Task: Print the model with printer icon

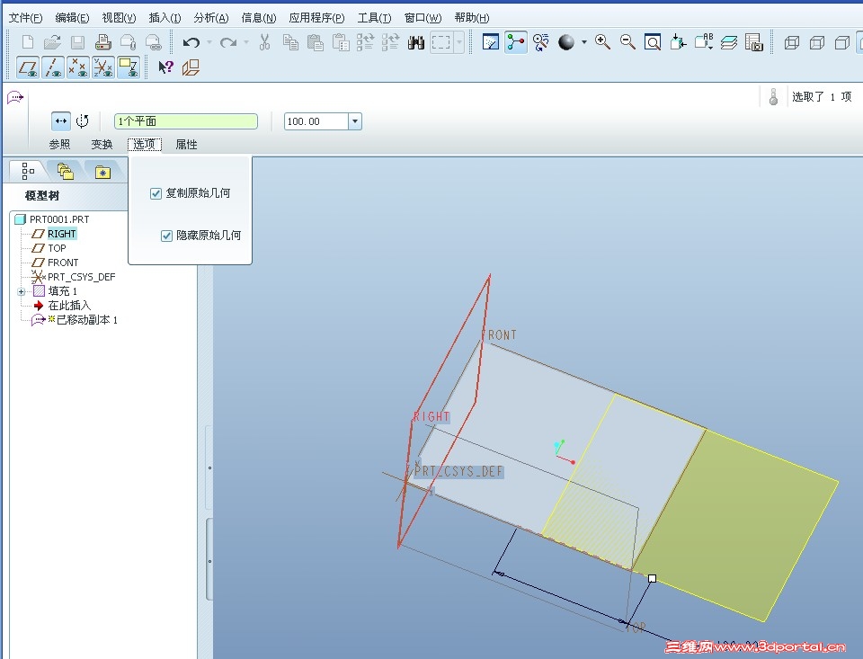Action: pyautogui.click(x=102, y=42)
